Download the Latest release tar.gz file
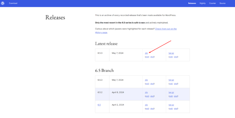 [172, 53]
